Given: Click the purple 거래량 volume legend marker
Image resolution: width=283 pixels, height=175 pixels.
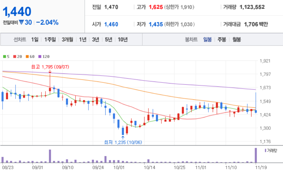Looking at the screenshot, I should (265, 150).
